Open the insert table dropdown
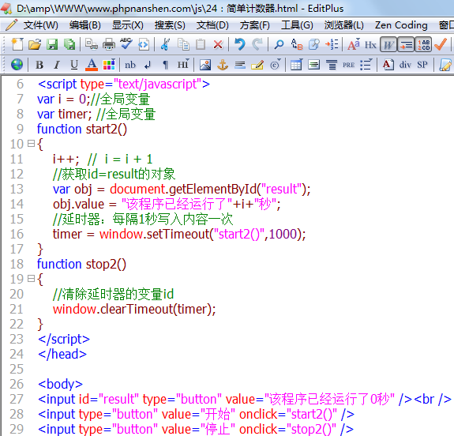The image size is (454, 436). coord(297,65)
